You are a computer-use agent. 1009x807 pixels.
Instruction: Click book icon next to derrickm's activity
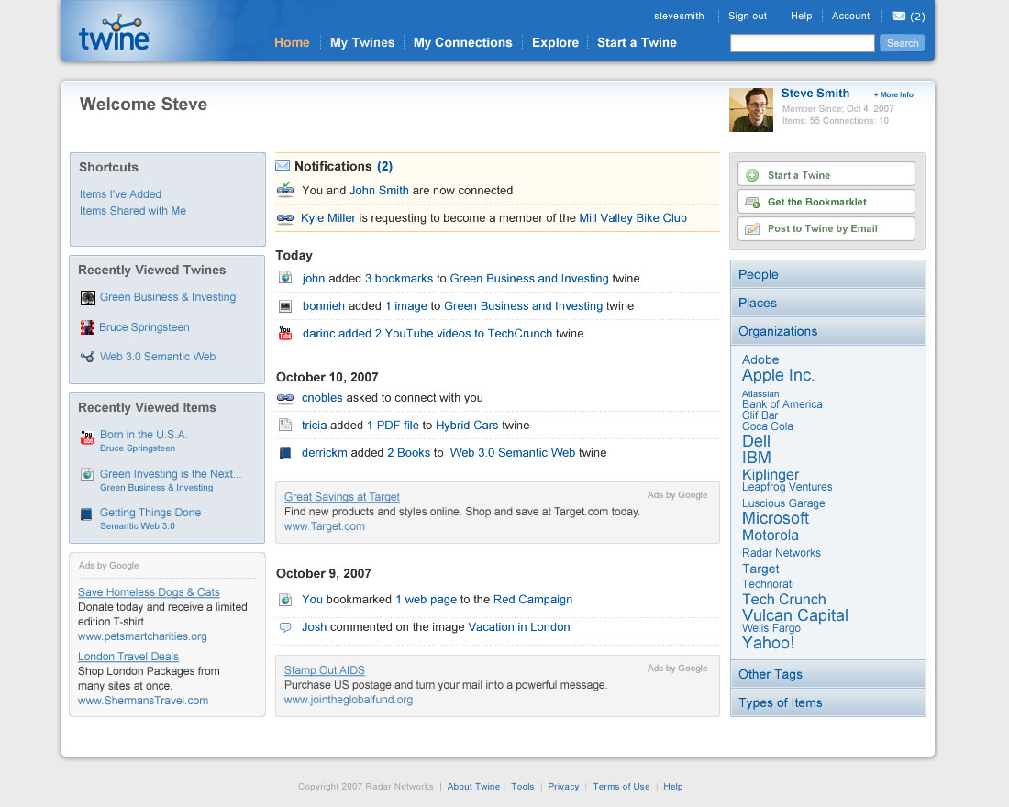click(x=285, y=453)
